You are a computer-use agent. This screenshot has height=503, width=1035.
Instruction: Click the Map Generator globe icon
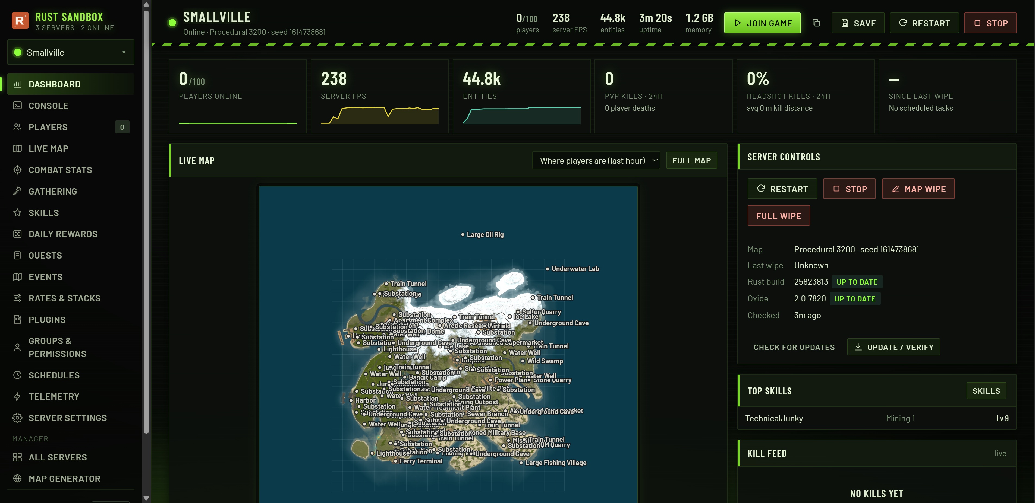pos(17,479)
